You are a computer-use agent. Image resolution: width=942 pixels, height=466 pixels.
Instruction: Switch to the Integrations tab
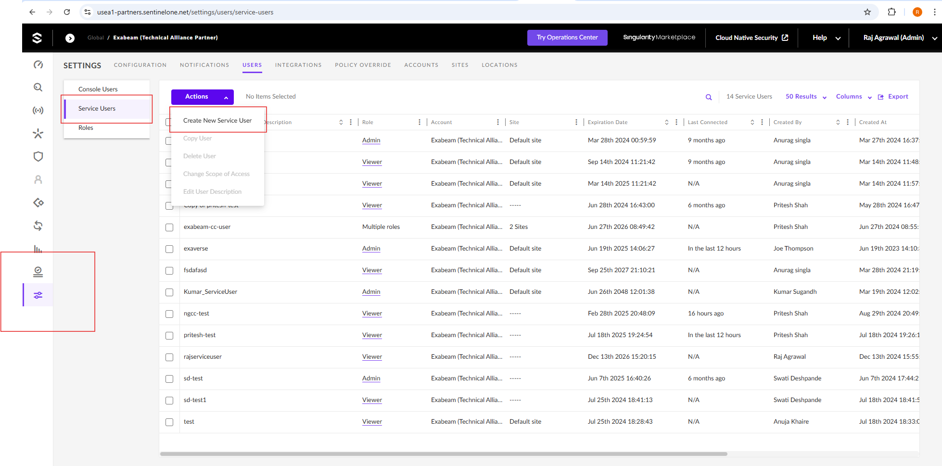[298, 65]
